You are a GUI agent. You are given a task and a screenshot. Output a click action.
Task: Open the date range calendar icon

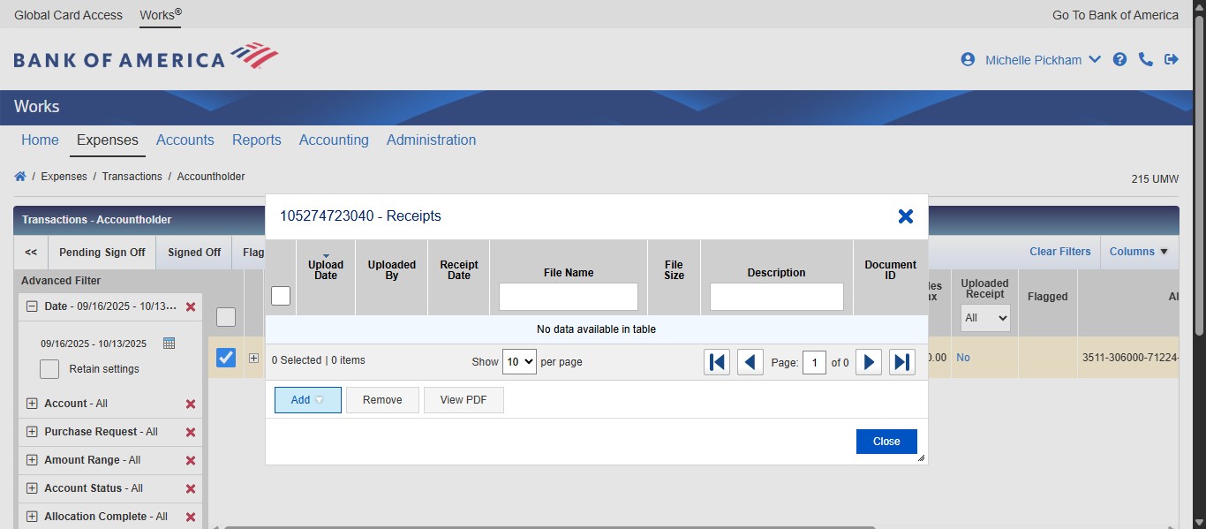(170, 343)
